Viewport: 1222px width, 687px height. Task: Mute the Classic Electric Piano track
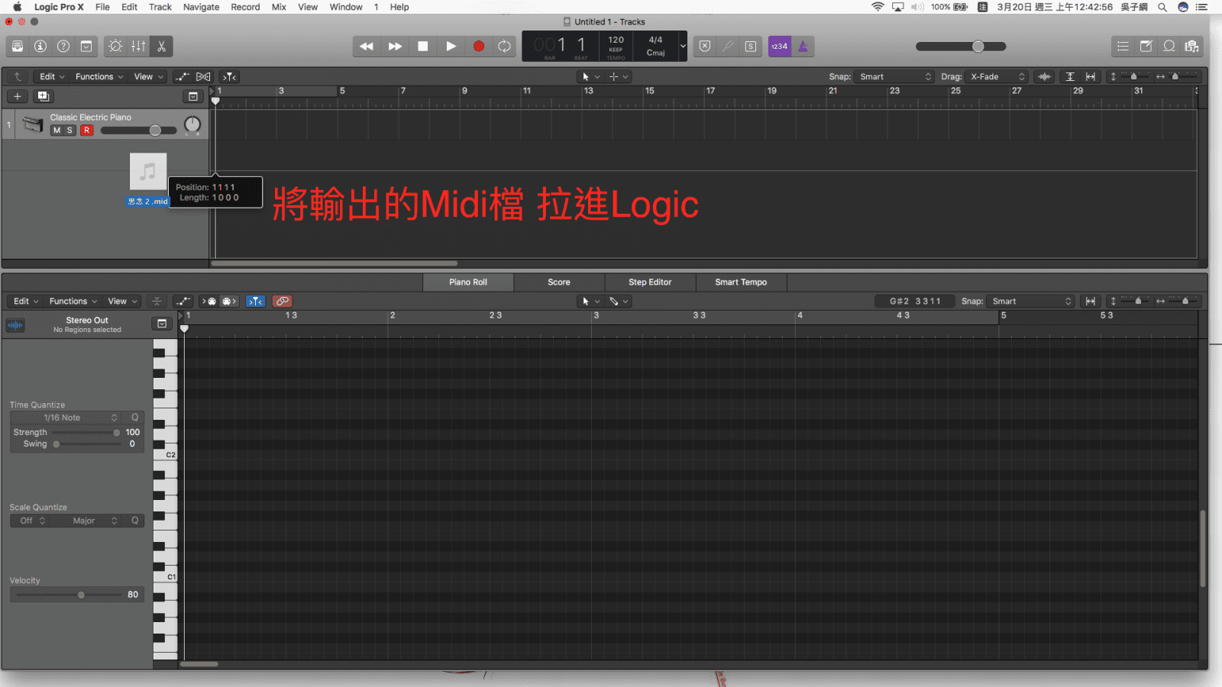point(57,131)
